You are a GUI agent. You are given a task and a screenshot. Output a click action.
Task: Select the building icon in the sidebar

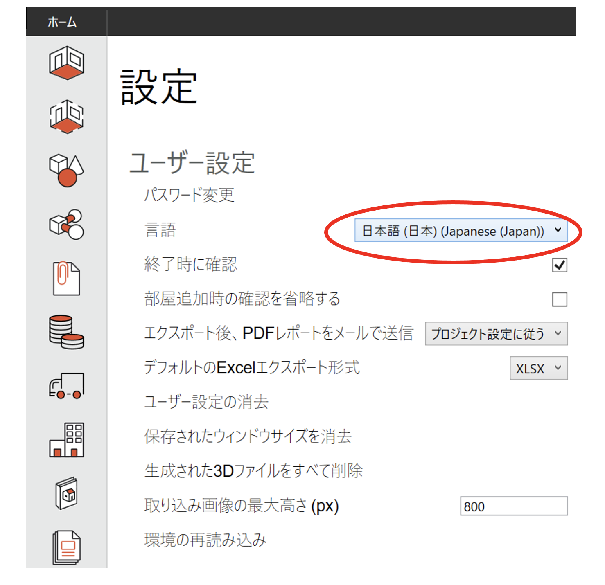coord(66,439)
